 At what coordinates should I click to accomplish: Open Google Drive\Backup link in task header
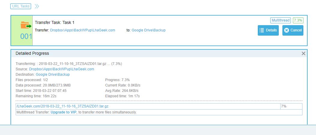[x=149, y=30]
